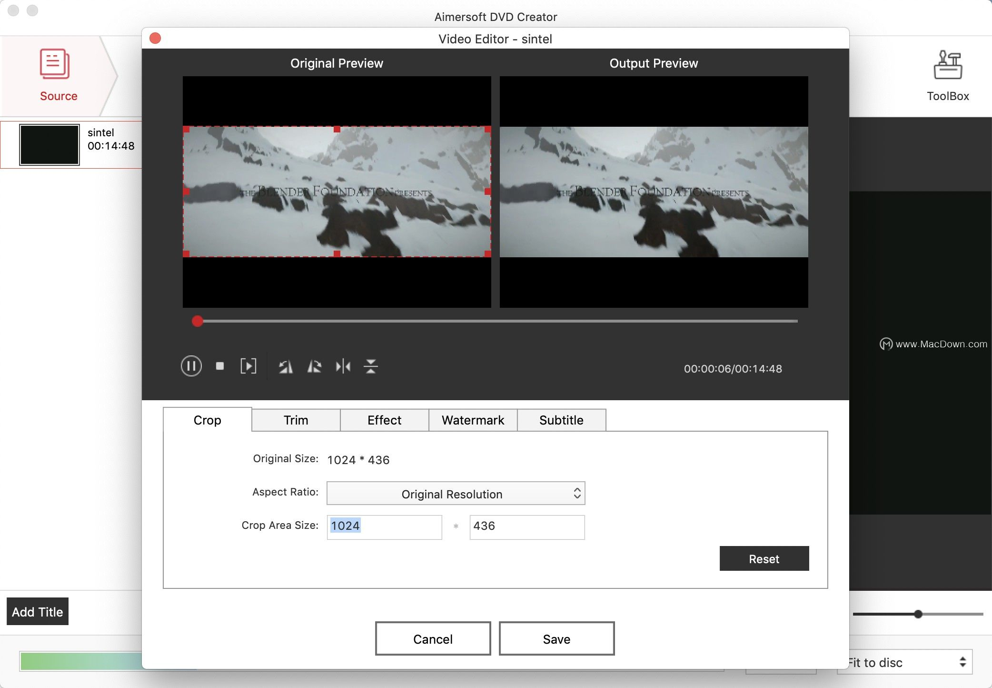This screenshot has height=688, width=992.
Task: Click the Add Title button
Action: [37, 611]
